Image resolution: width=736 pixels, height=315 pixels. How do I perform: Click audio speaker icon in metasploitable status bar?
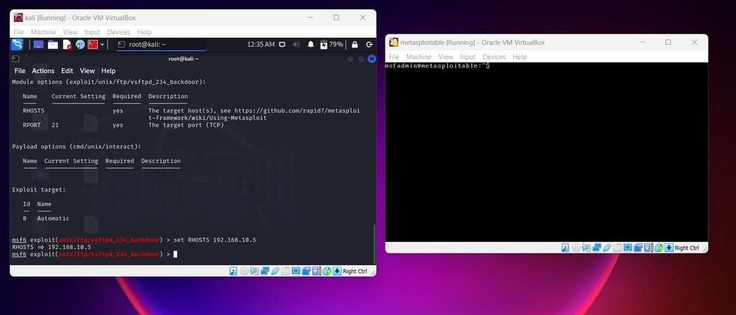click(586, 248)
